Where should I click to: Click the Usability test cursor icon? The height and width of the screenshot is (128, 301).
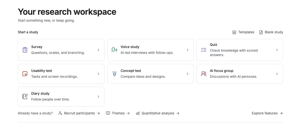[x=25, y=74]
